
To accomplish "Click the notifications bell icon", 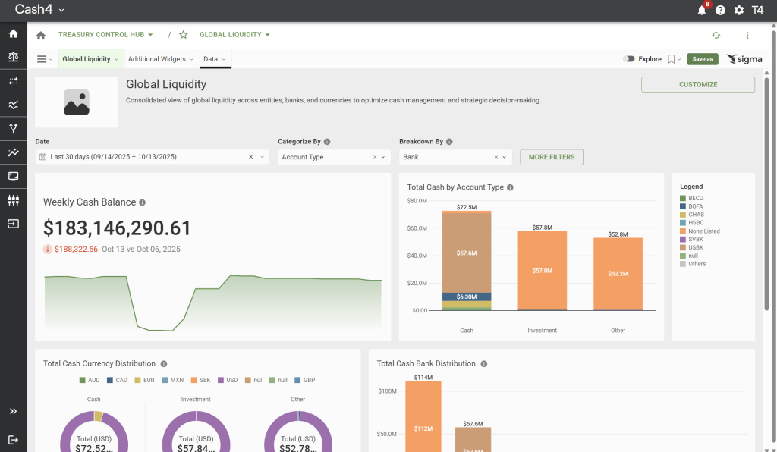I will click(701, 10).
